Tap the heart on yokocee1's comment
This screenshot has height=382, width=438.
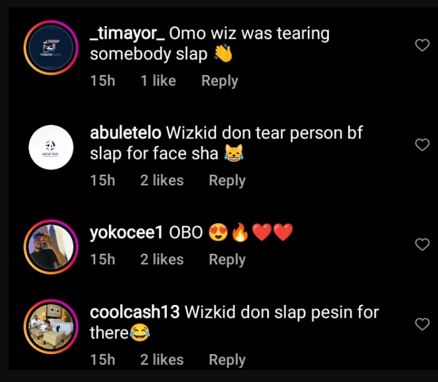click(422, 244)
